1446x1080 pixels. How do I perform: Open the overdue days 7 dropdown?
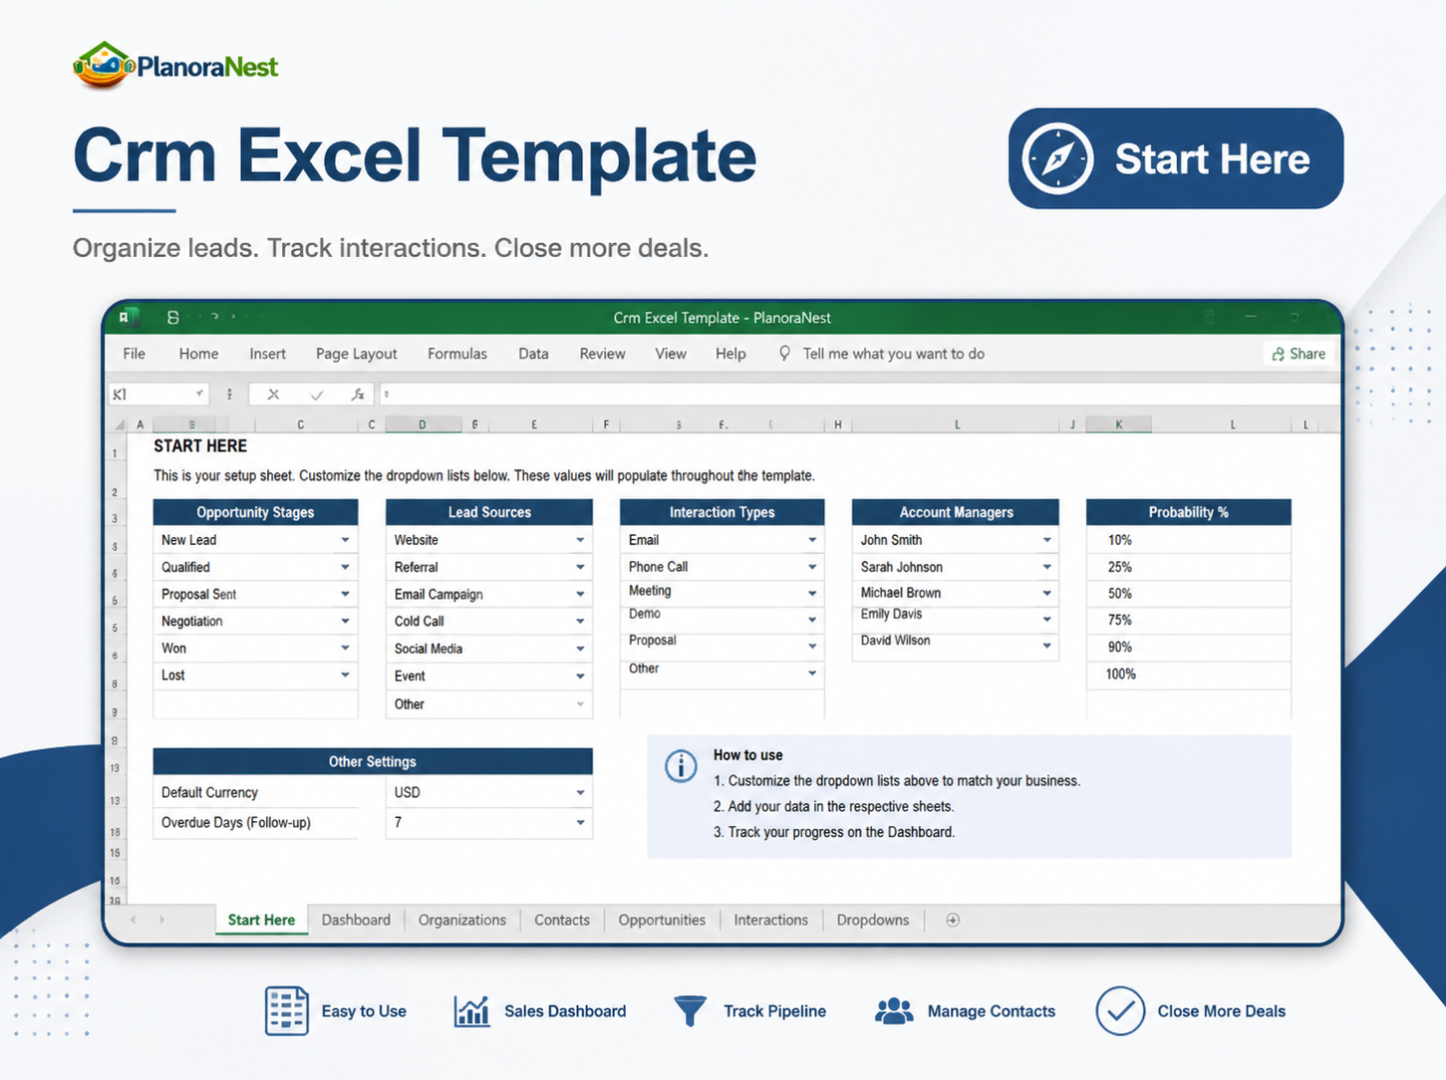580,823
